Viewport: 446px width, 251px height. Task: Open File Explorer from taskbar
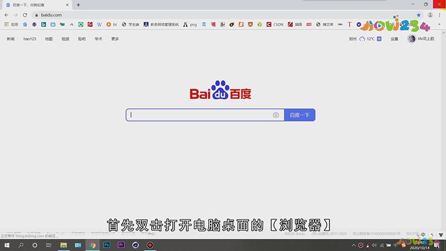(x=64, y=245)
